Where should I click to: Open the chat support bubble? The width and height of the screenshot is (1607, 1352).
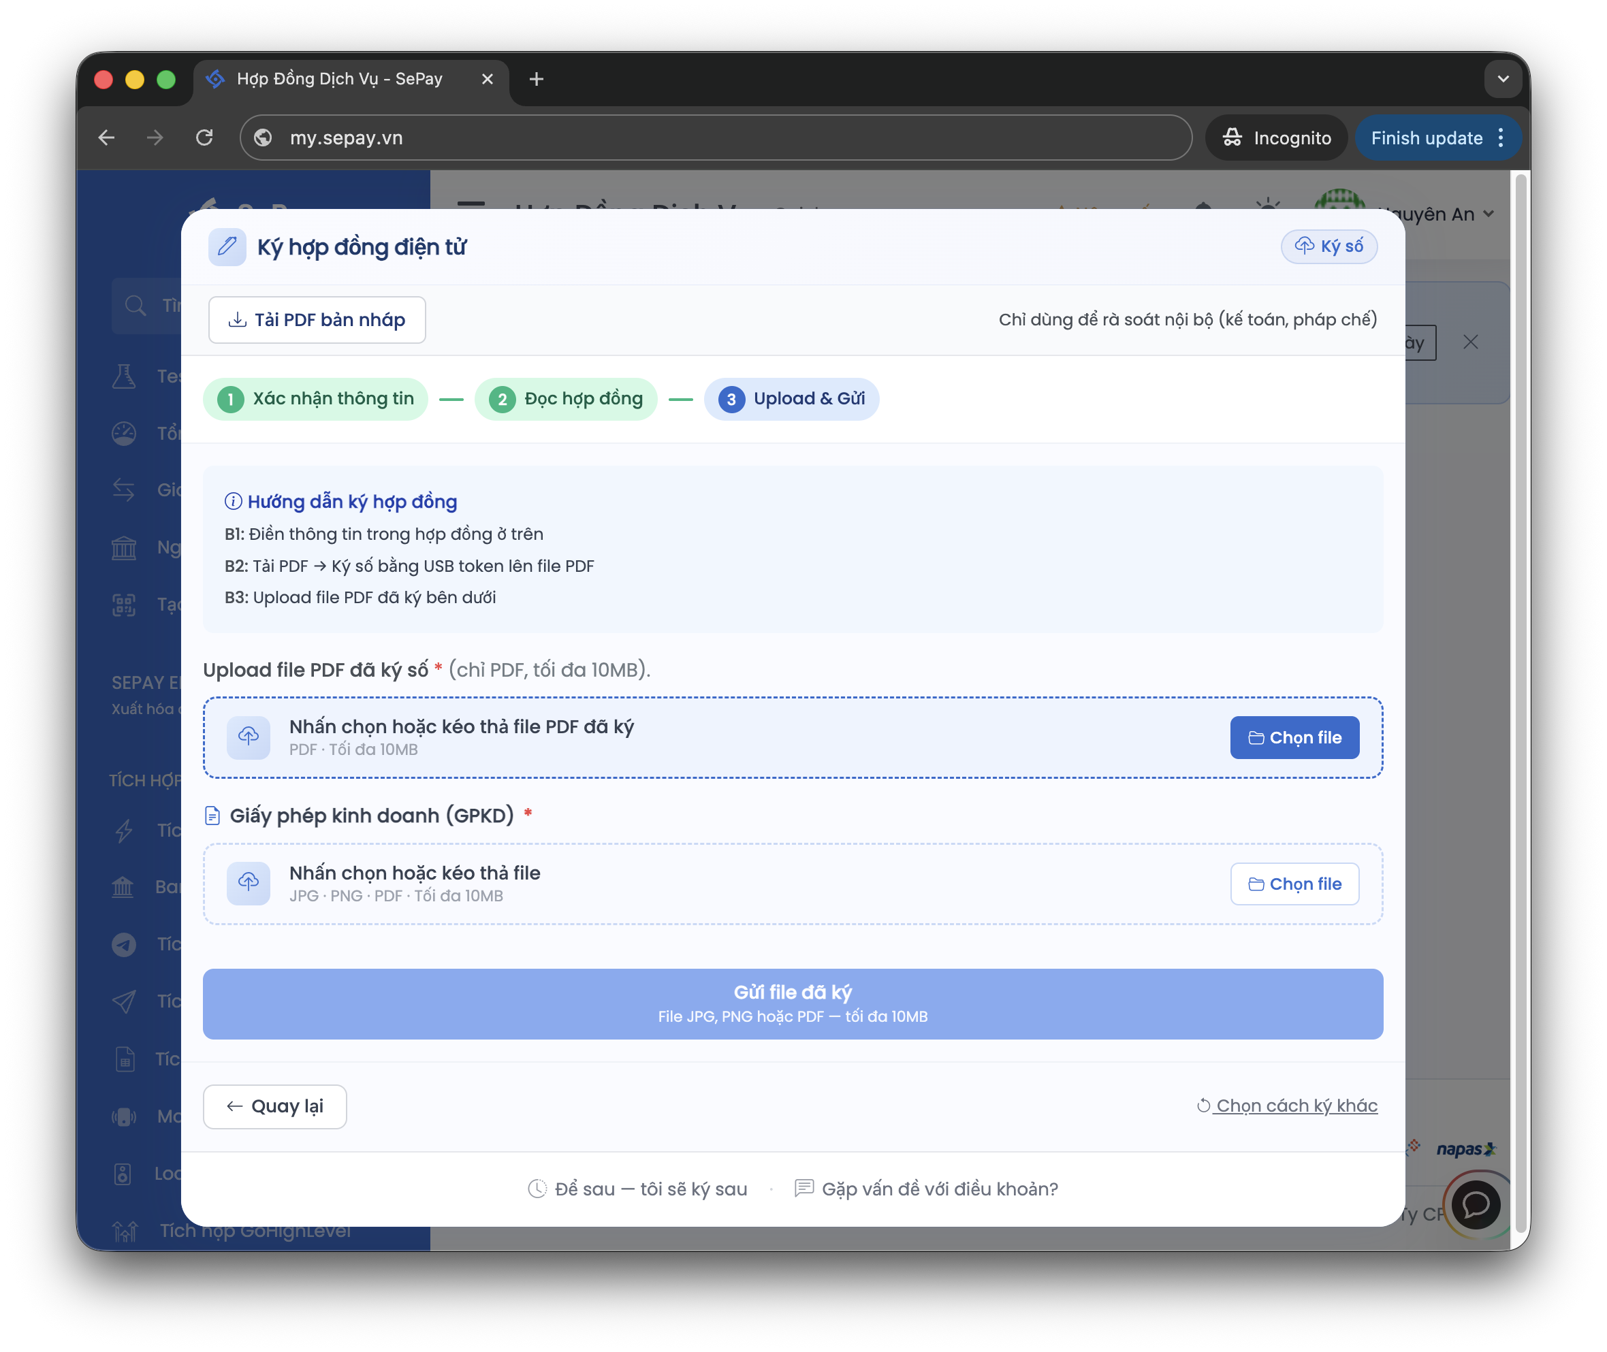point(1476,1204)
